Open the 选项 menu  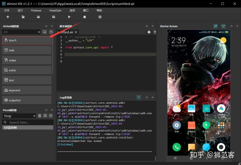pyautogui.click(x=72, y=10)
